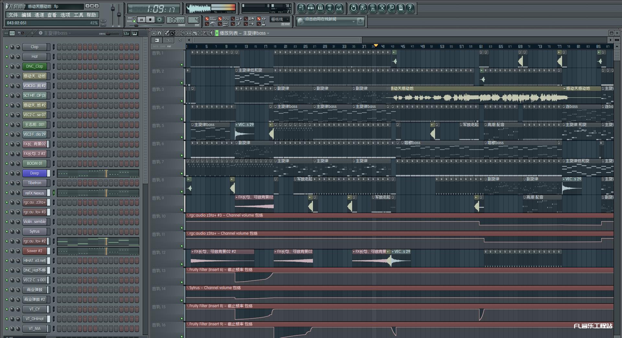Open the main window options dropdown arrow
Viewport: 622px width, 338px height.
tap(87, 6)
